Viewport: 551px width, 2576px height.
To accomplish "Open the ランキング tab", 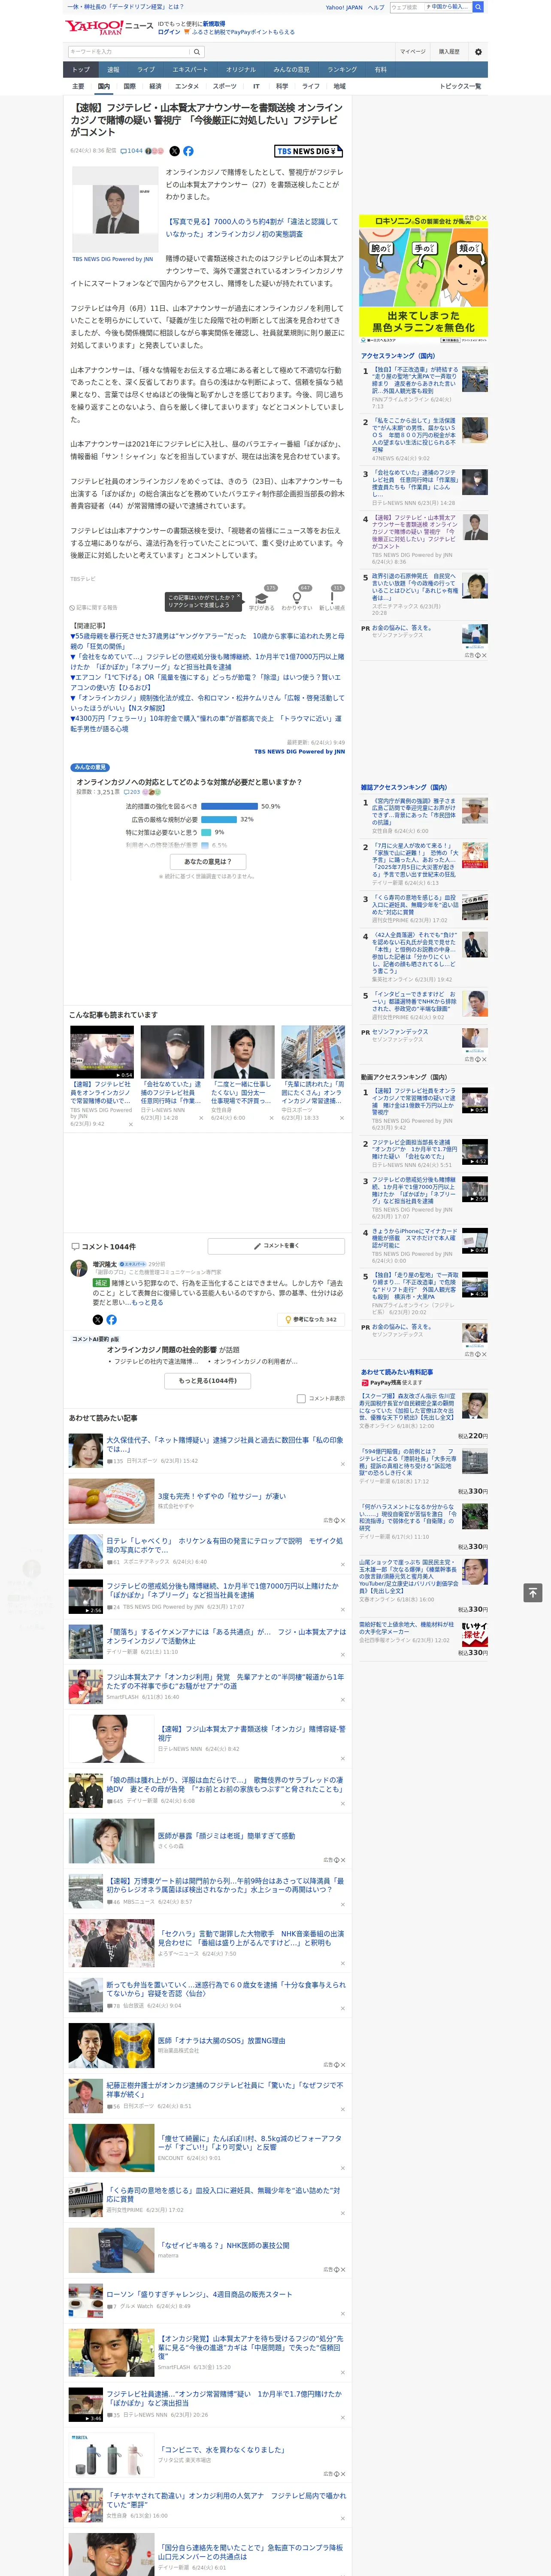I will pos(342,70).
